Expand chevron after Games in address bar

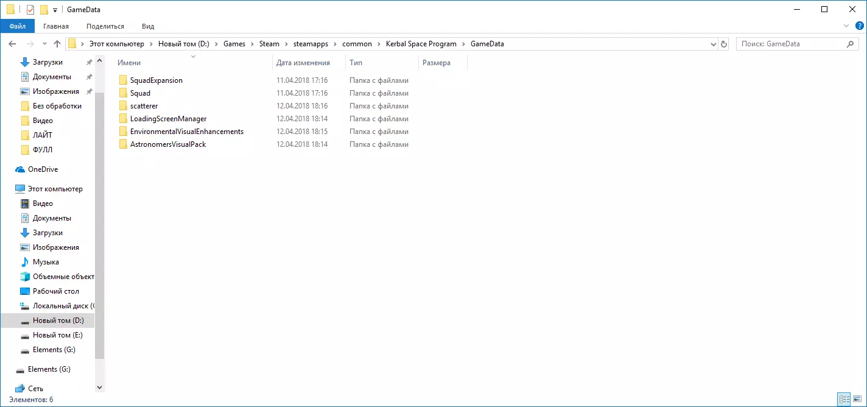click(252, 44)
